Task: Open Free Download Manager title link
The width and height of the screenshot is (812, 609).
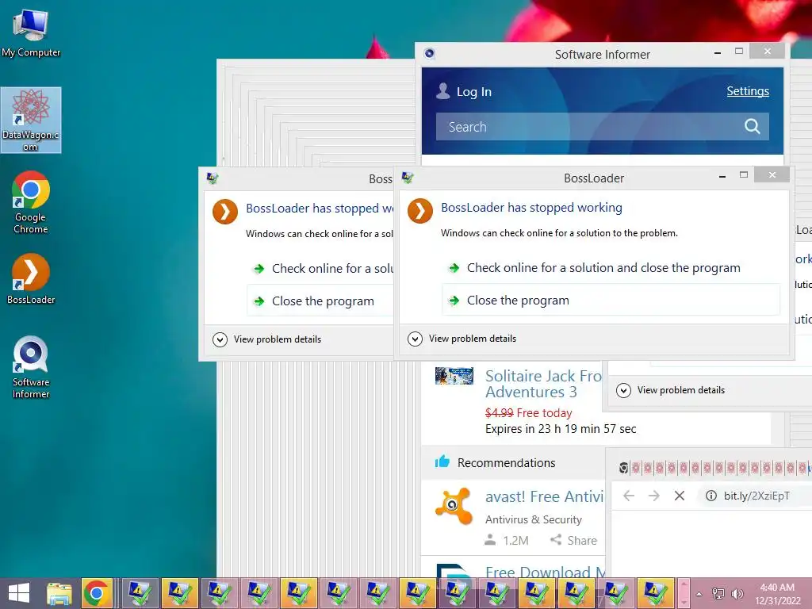Action: tap(546, 573)
